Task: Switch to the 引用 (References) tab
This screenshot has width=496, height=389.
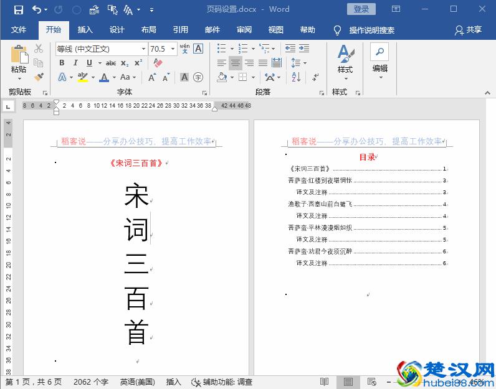Action: [180, 30]
